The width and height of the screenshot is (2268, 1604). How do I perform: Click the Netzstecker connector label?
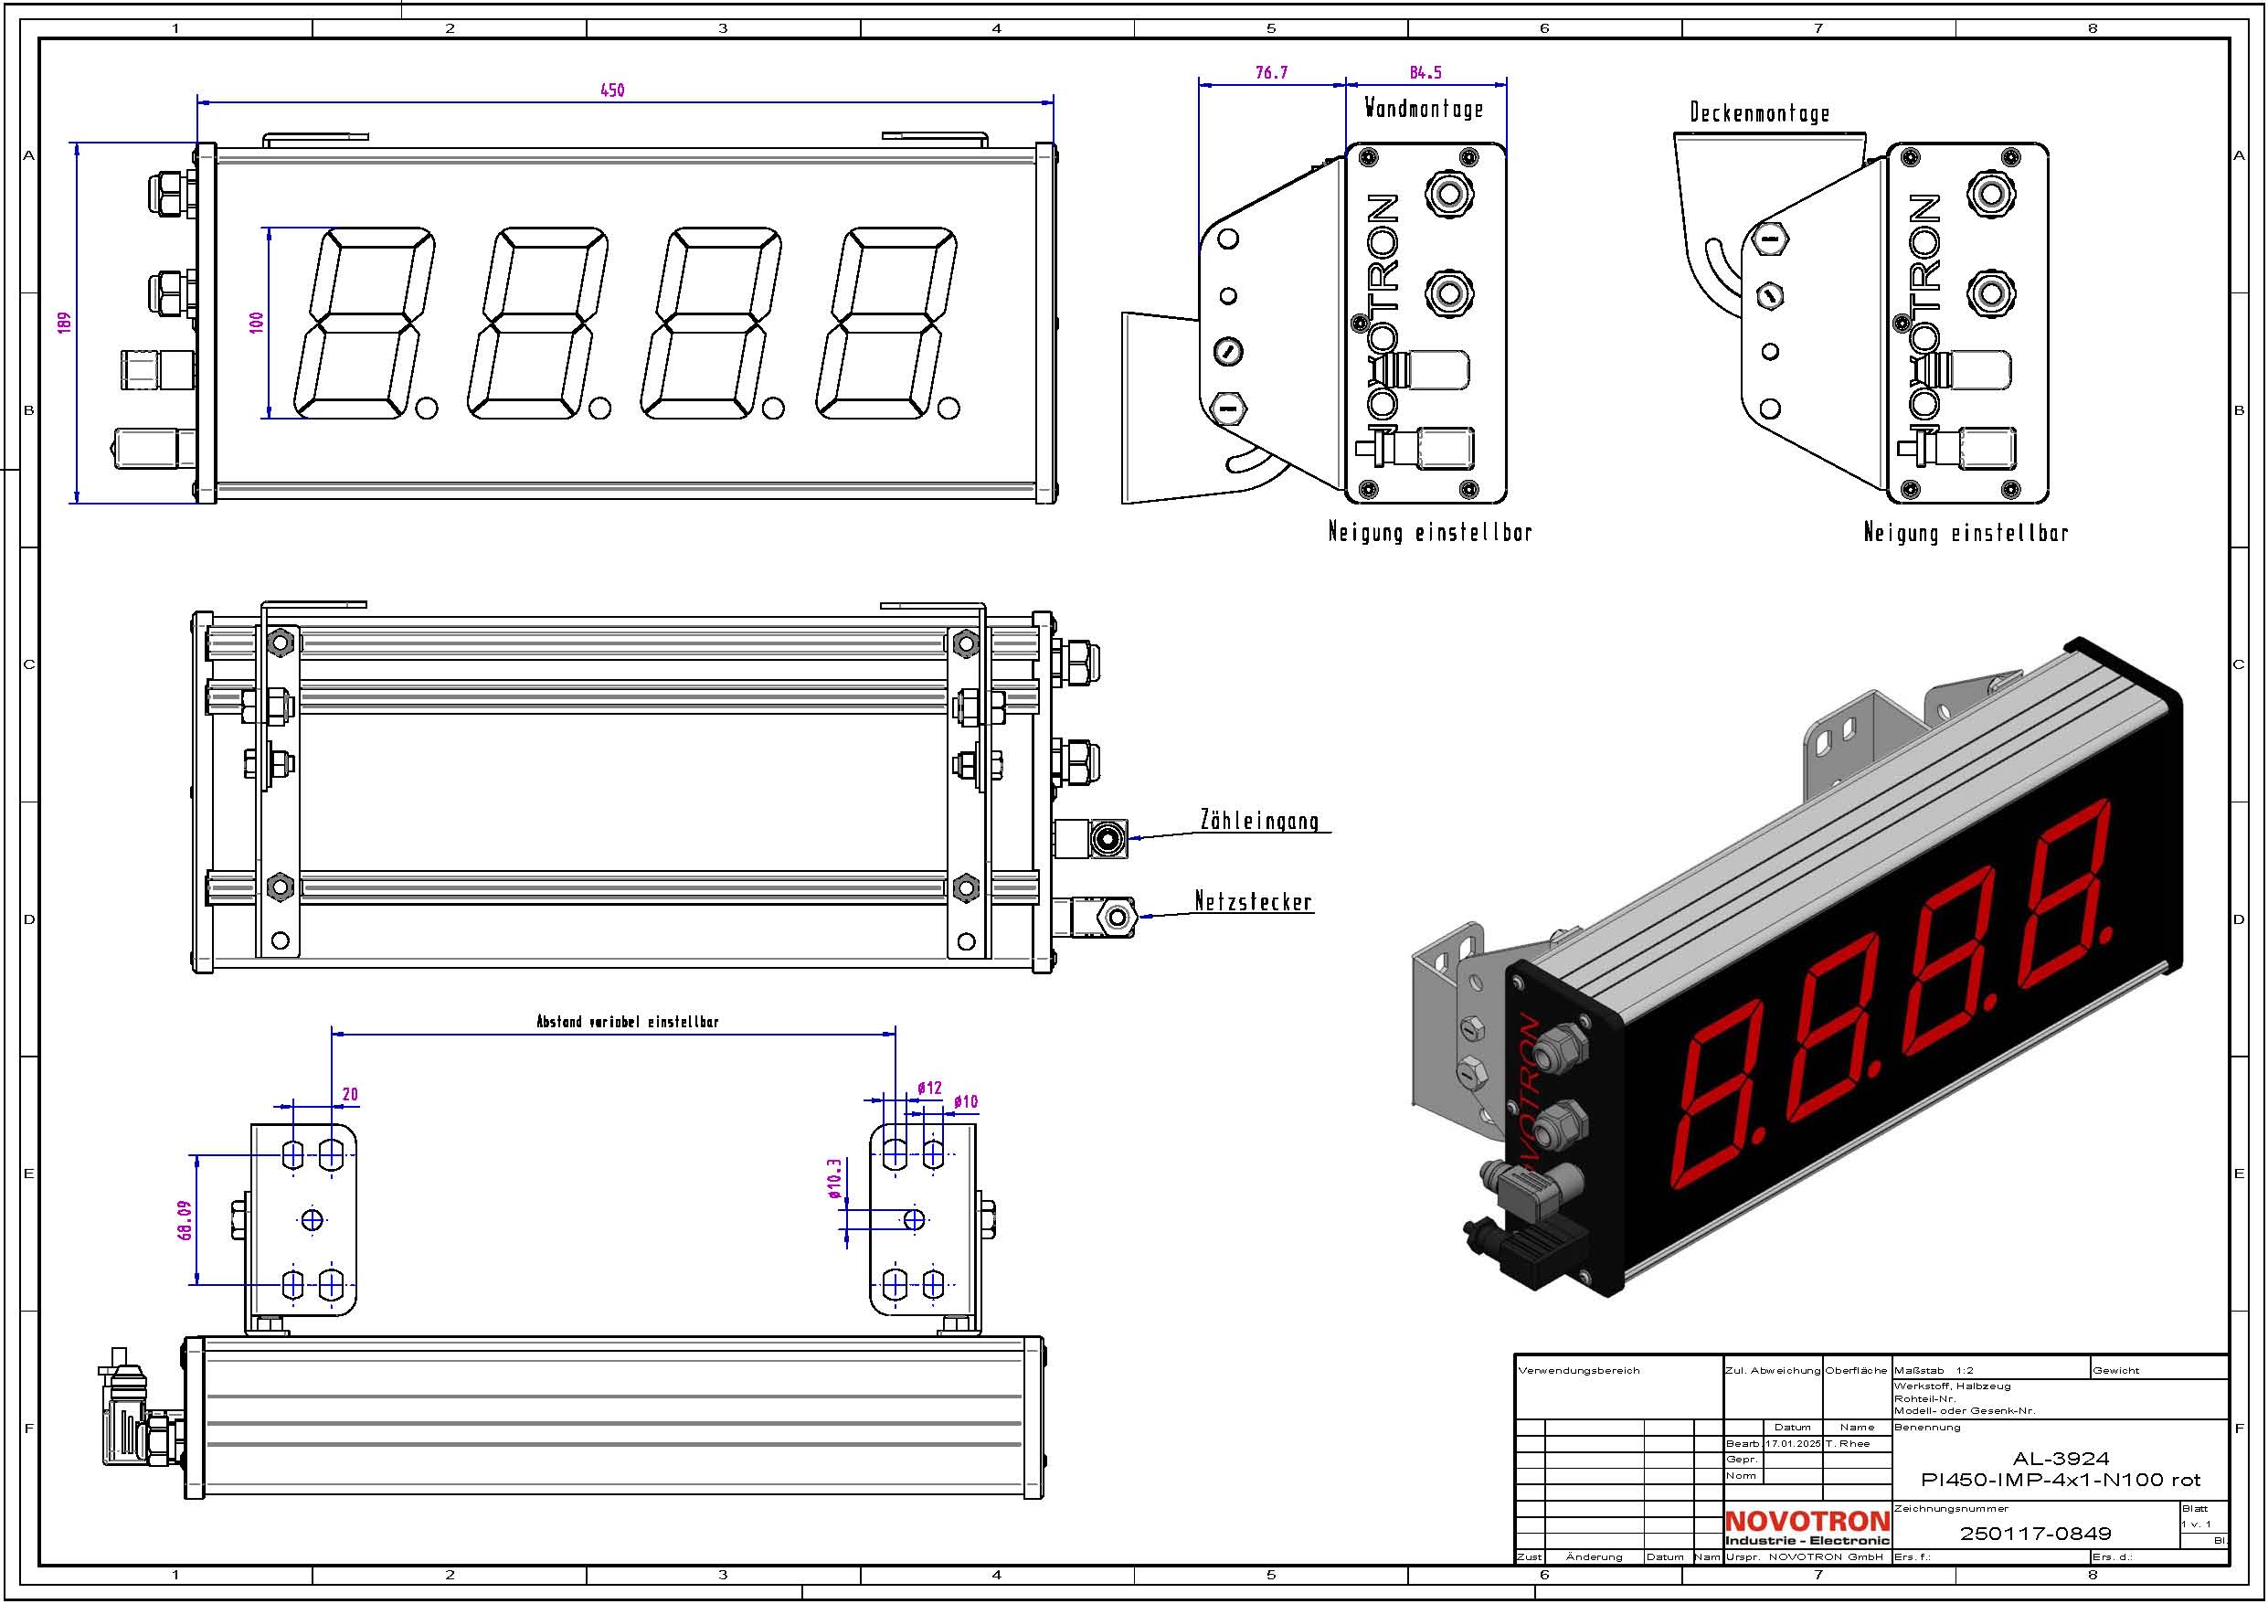(1253, 901)
